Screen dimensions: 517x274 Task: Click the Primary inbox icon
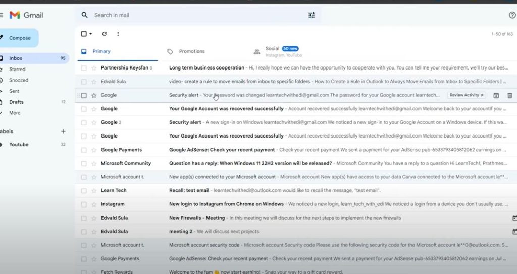point(84,52)
